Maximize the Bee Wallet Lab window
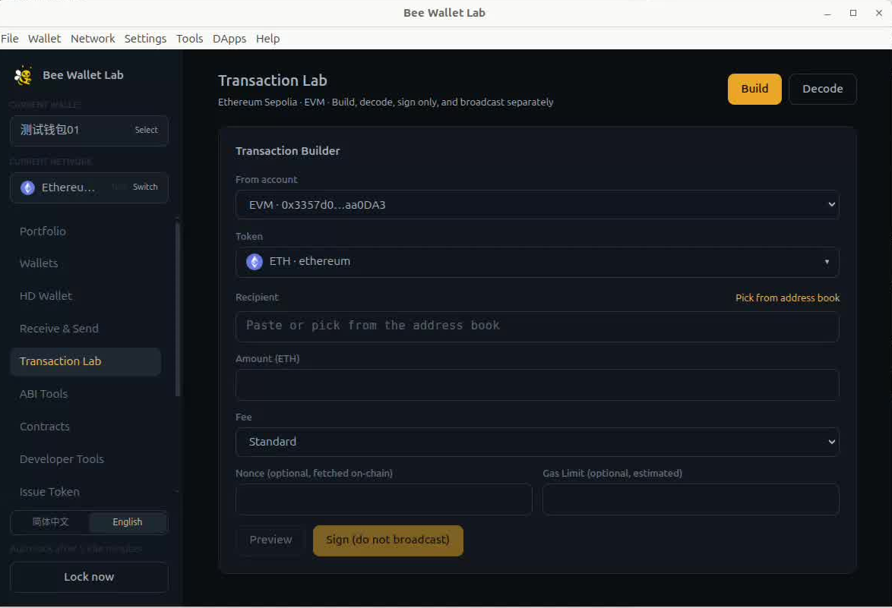Image resolution: width=892 pixels, height=608 pixels. pyautogui.click(x=852, y=13)
